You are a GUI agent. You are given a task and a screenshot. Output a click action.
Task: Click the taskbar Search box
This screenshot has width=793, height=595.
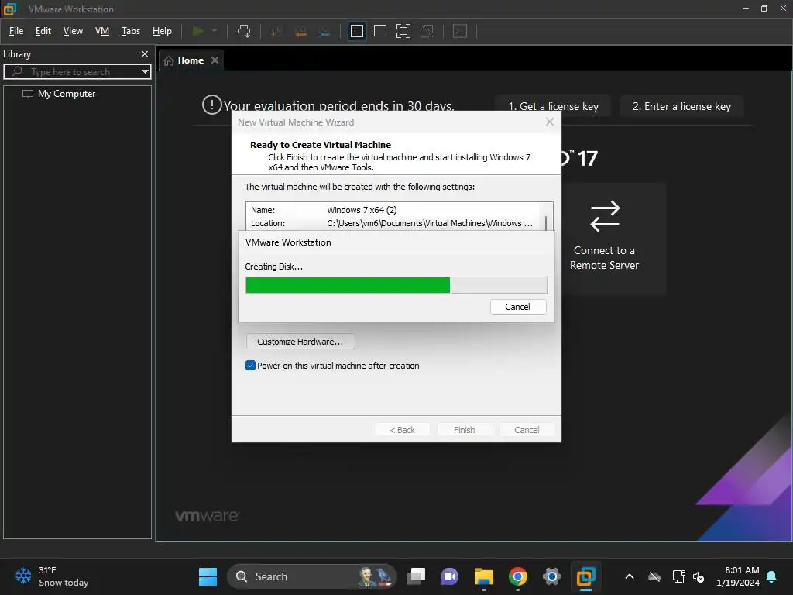coord(312,576)
